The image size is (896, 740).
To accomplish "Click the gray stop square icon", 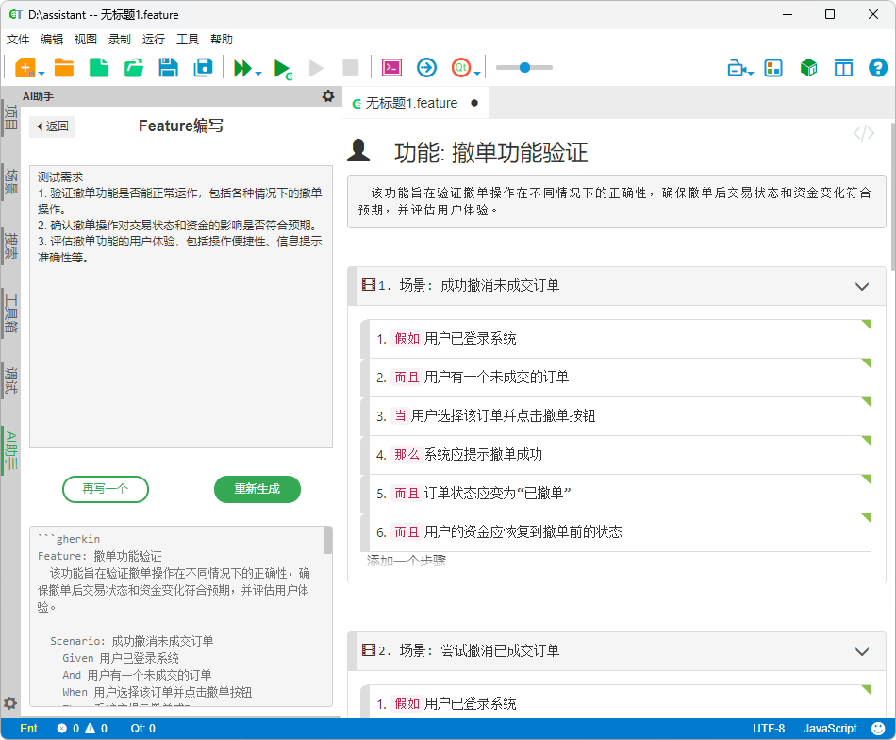I will (350, 67).
